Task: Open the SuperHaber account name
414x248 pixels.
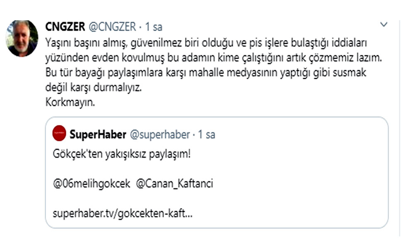Action: point(98,134)
